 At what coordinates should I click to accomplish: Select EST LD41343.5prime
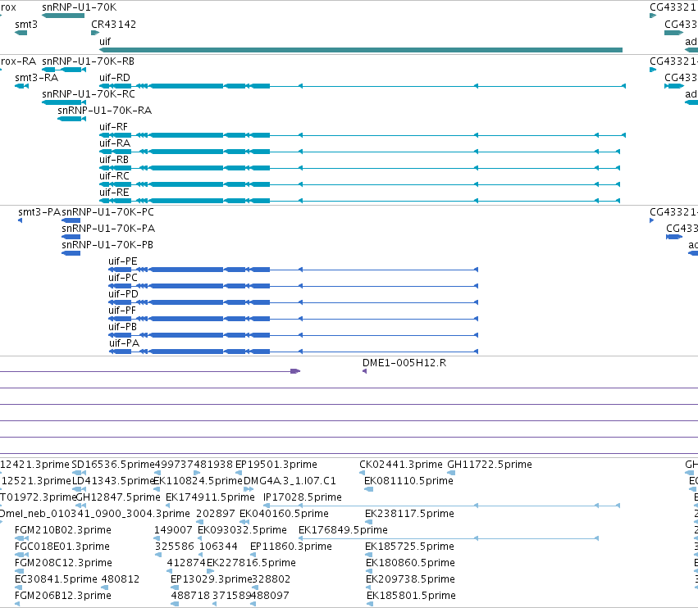point(79,489)
